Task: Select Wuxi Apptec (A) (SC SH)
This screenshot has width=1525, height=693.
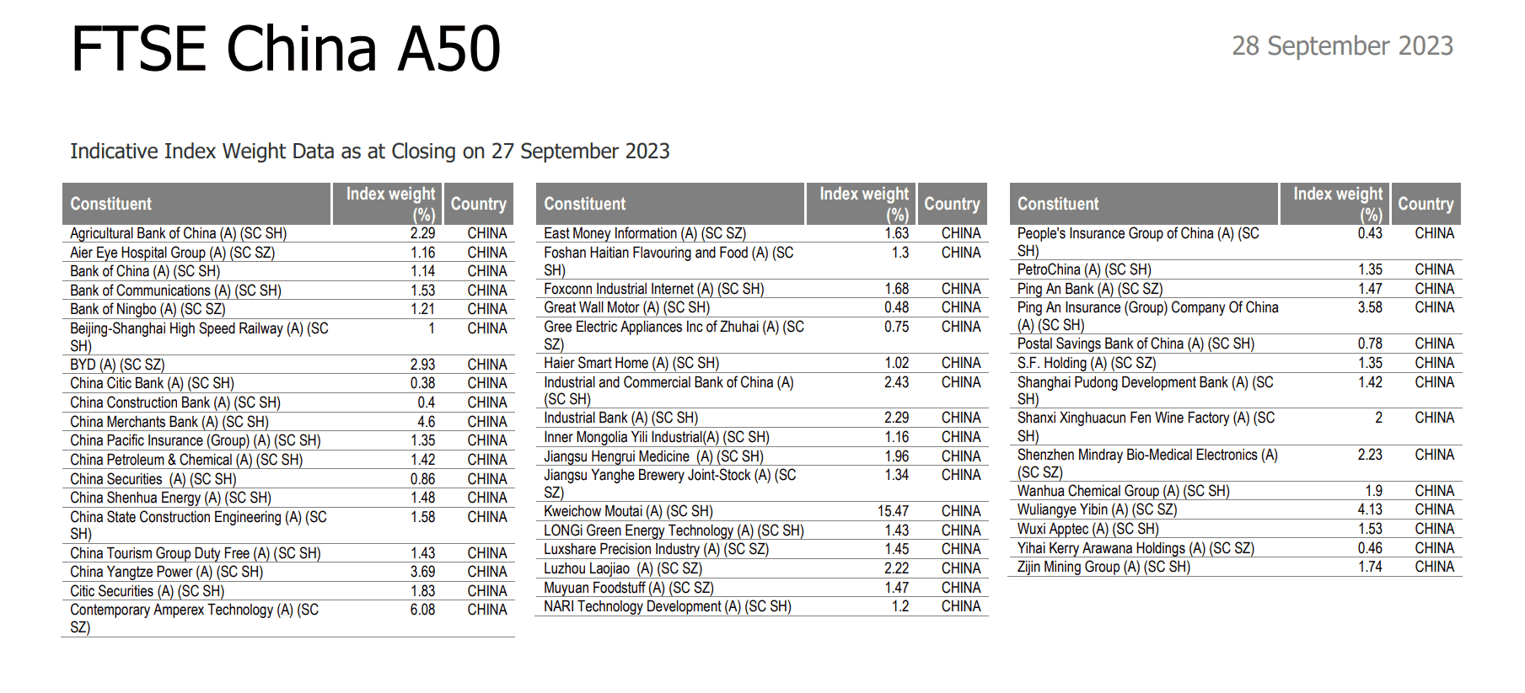Action: click(x=1088, y=529)
